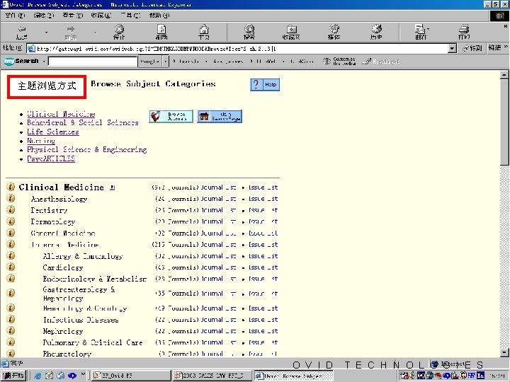The height and width of the screenshot is (382, 510).
Task: Click the mySearch text input field
Action: coord(93,61)
